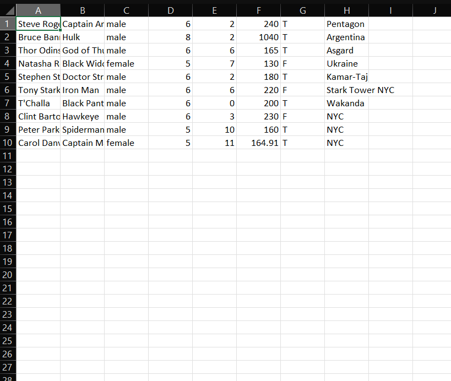The image size is (451, 381).
Task: Click cell containing Steve Rogers name
Action: pyautogui.click(x=38, y=24)
